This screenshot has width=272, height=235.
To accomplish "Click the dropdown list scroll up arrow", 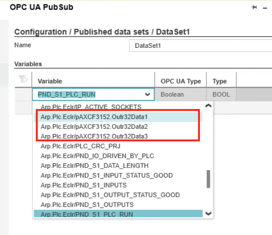I will pos(208,106).
